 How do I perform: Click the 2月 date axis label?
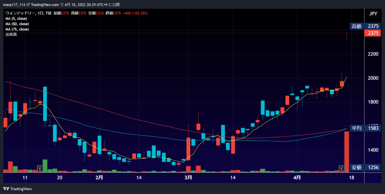[x=99, y=177]
